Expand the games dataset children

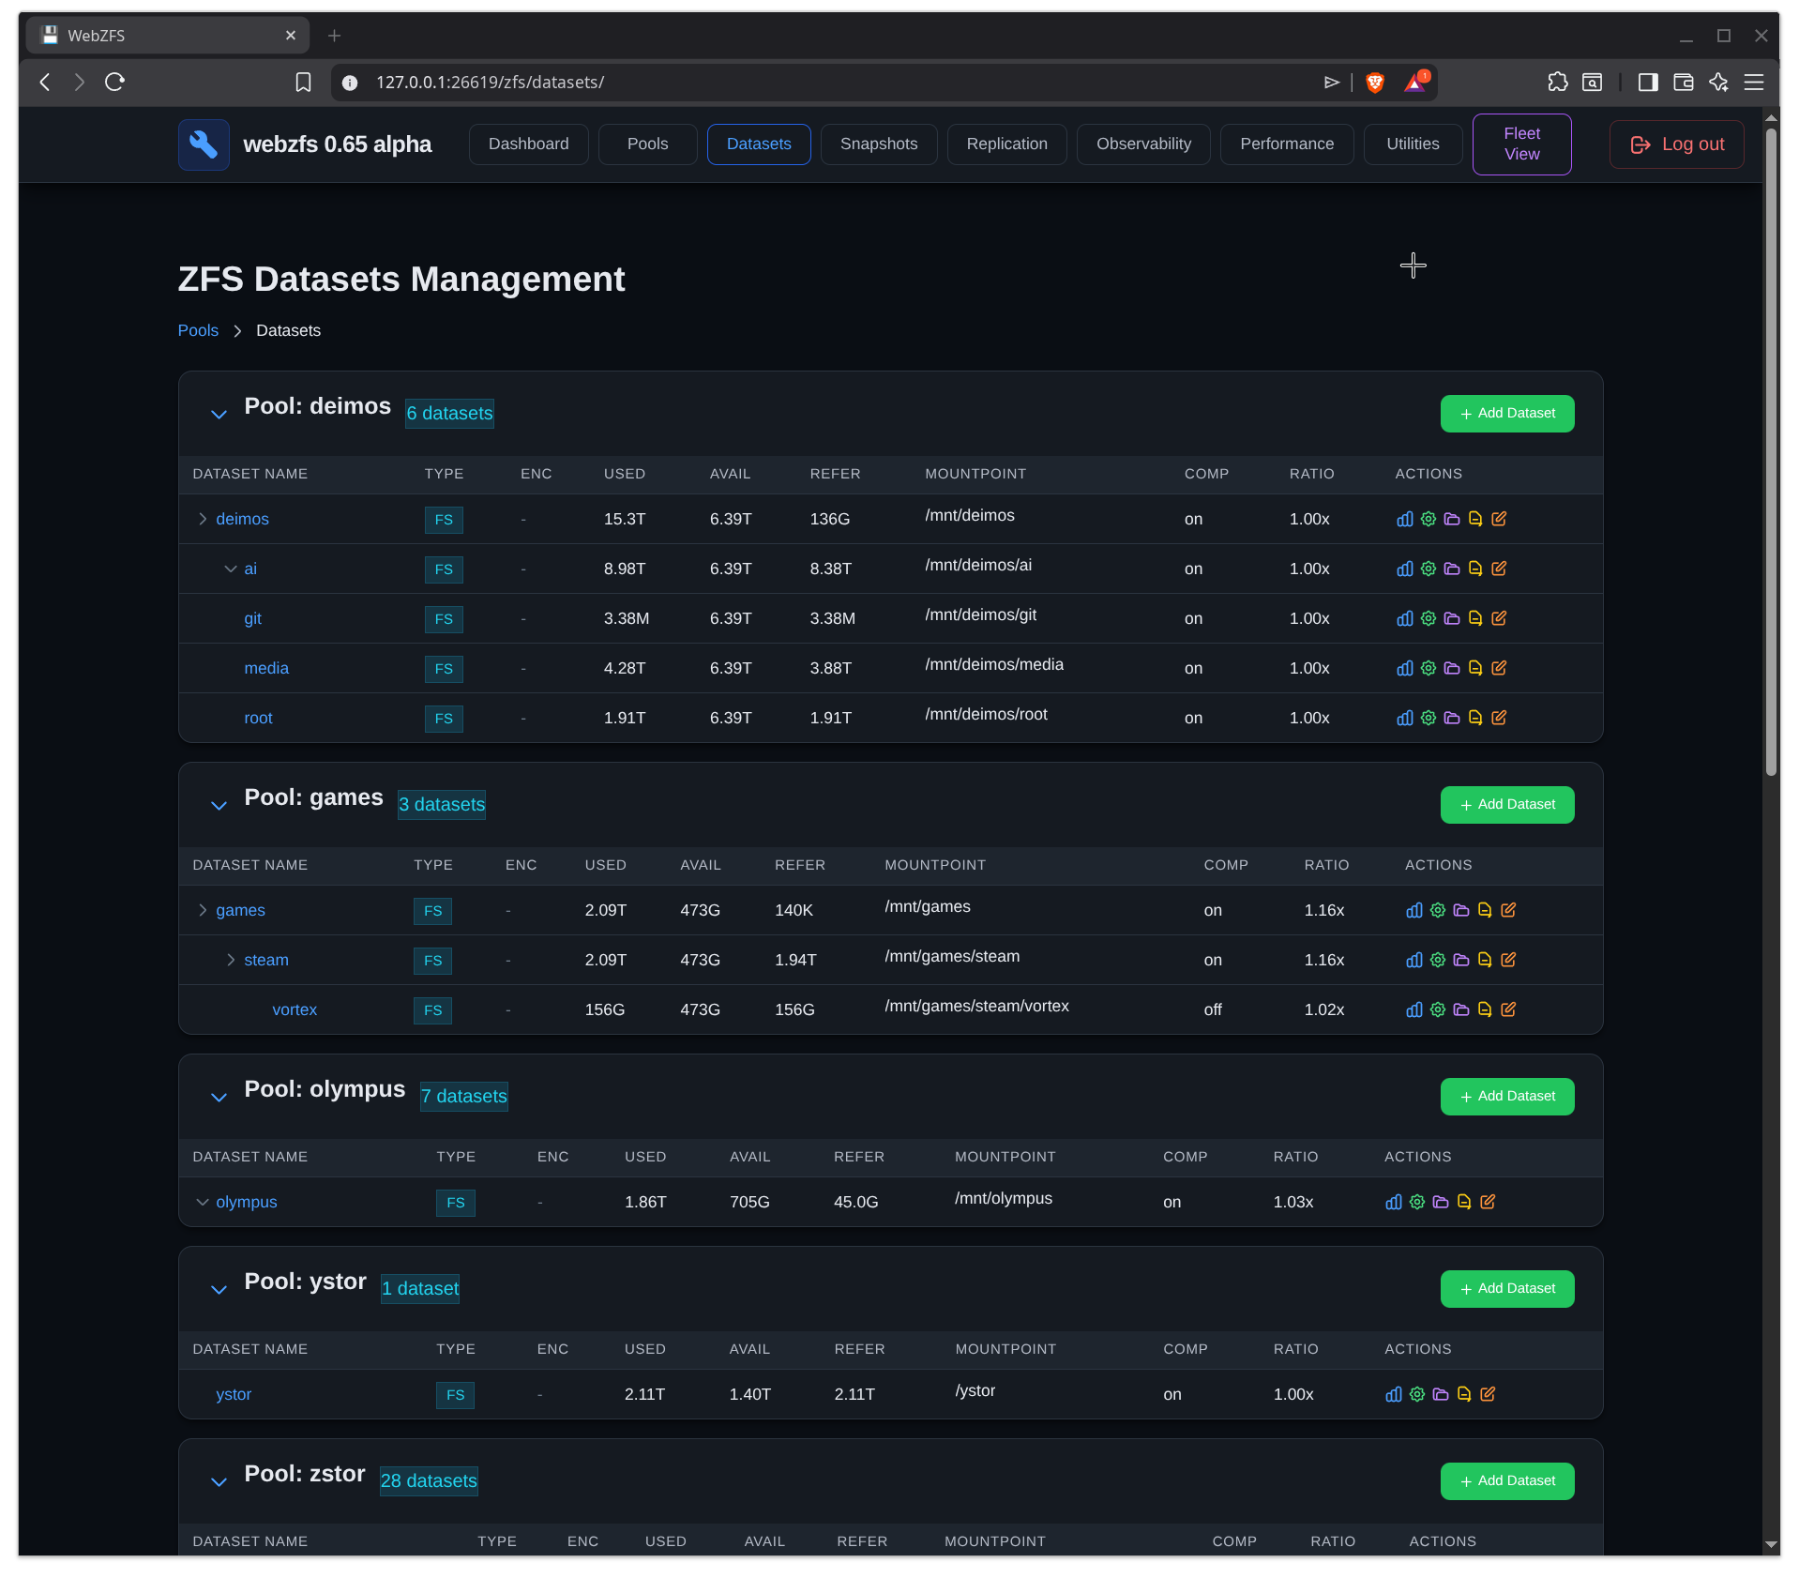202,909
